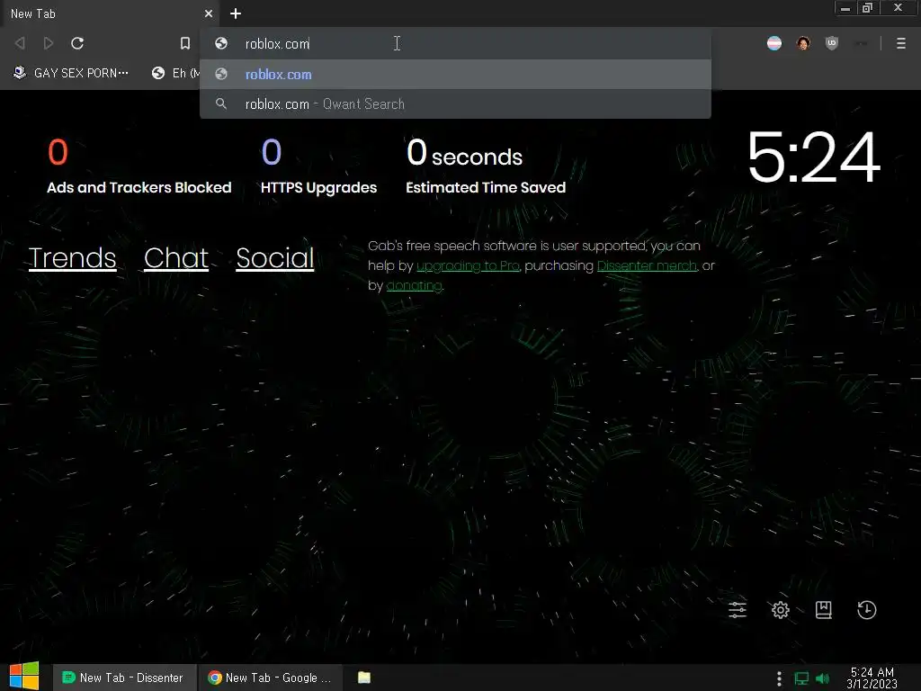Open network status tray icon
This screenshot has width=921, height=691.
801,678
